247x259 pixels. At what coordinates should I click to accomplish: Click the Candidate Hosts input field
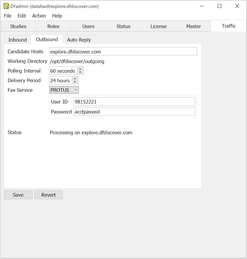coord(123,52)
